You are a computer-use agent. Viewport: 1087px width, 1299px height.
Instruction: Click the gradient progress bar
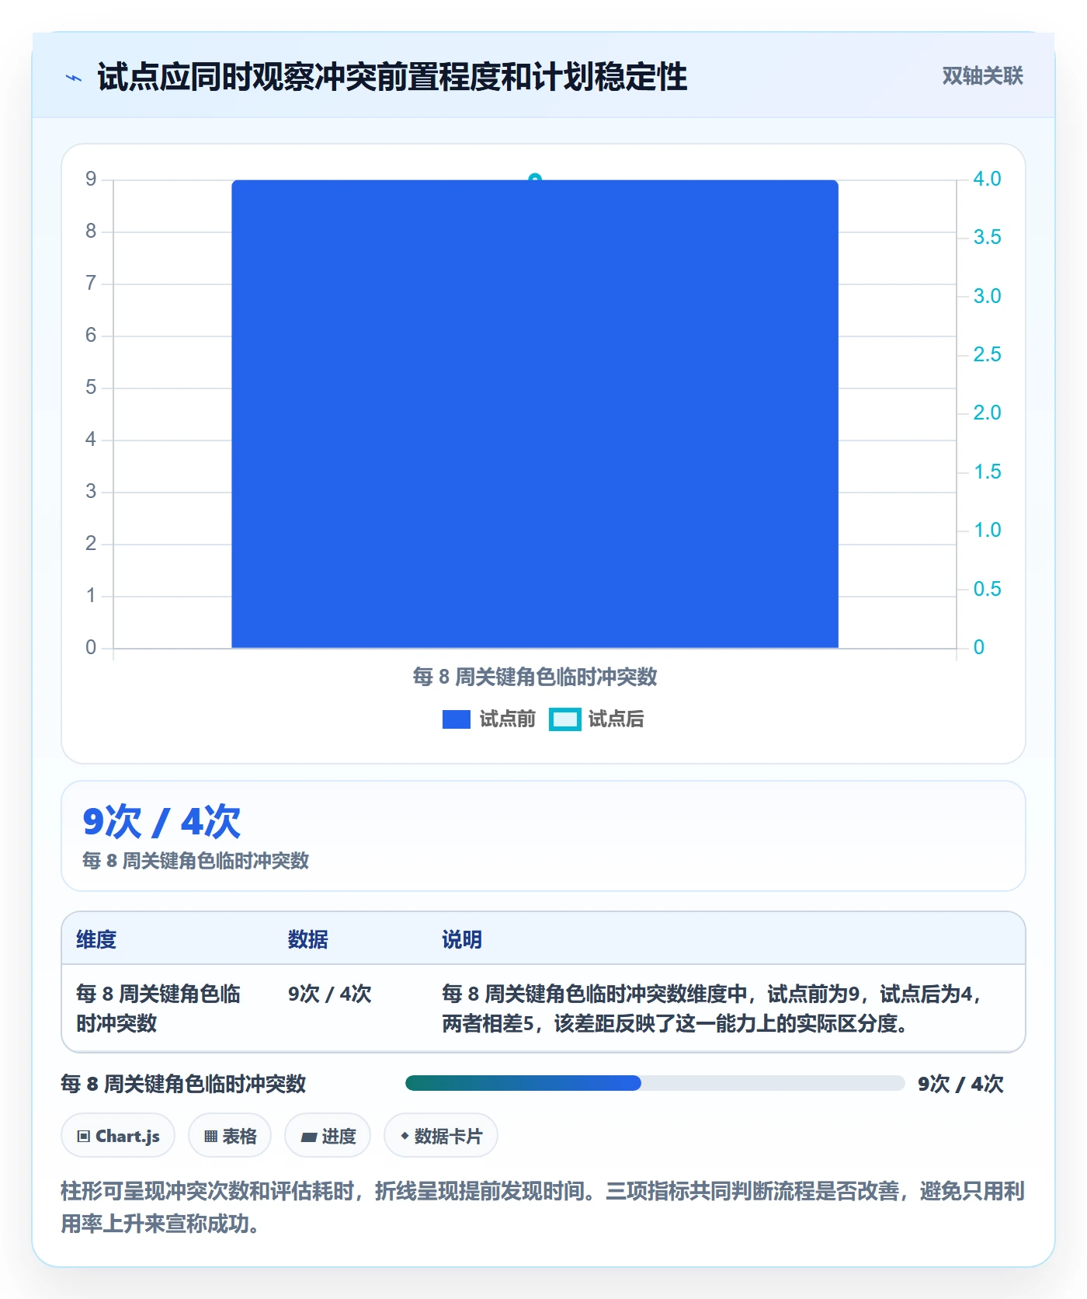655,1083
